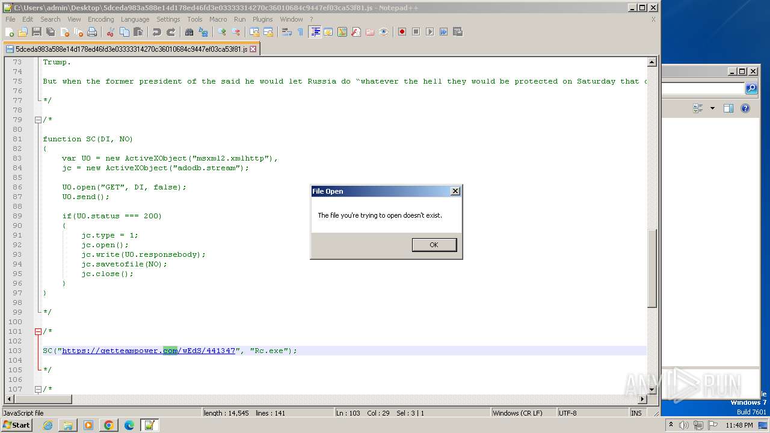Open Find with the binoculars icon
This screenshot has height=433, width=770.
click(x=189, y=32)
